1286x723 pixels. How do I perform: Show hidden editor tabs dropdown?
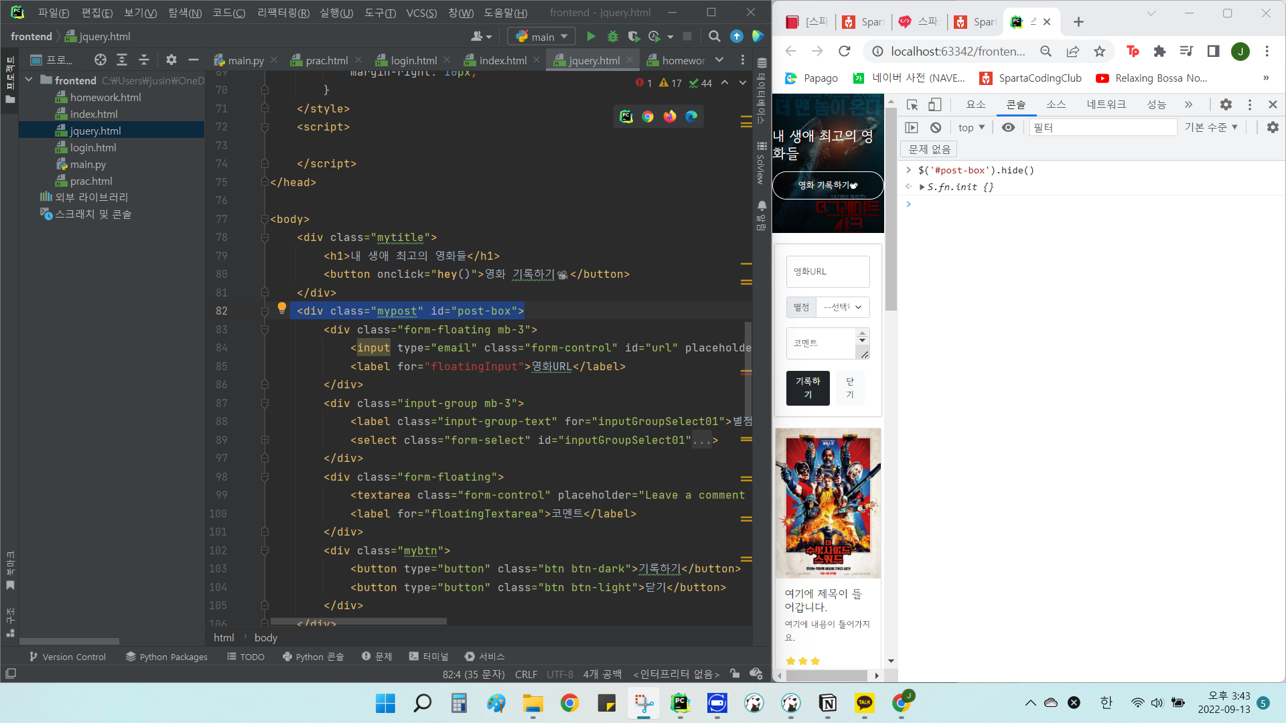pos(719,60)
